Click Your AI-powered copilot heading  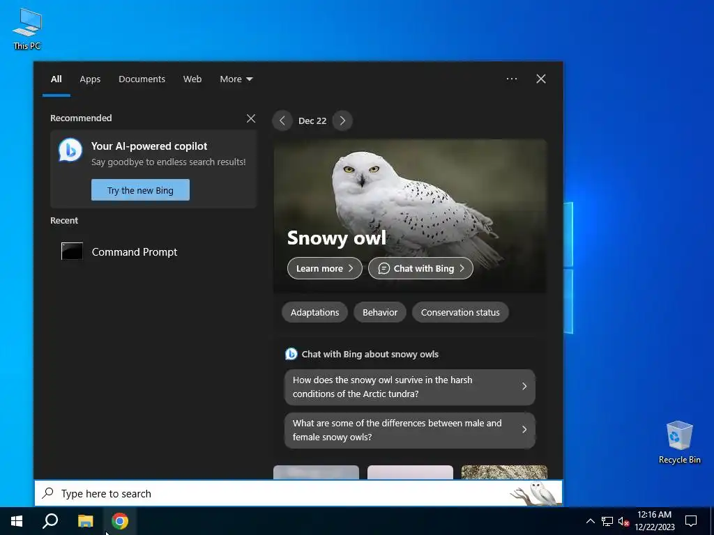(x=149, y=146)
